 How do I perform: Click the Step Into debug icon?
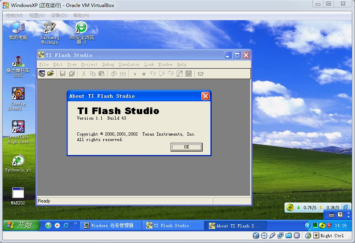click(x=153, y=74)
